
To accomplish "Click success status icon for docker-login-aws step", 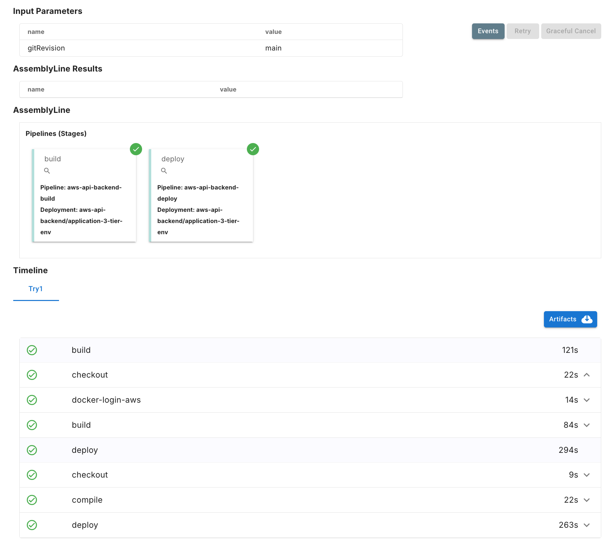I will [32, 400].
